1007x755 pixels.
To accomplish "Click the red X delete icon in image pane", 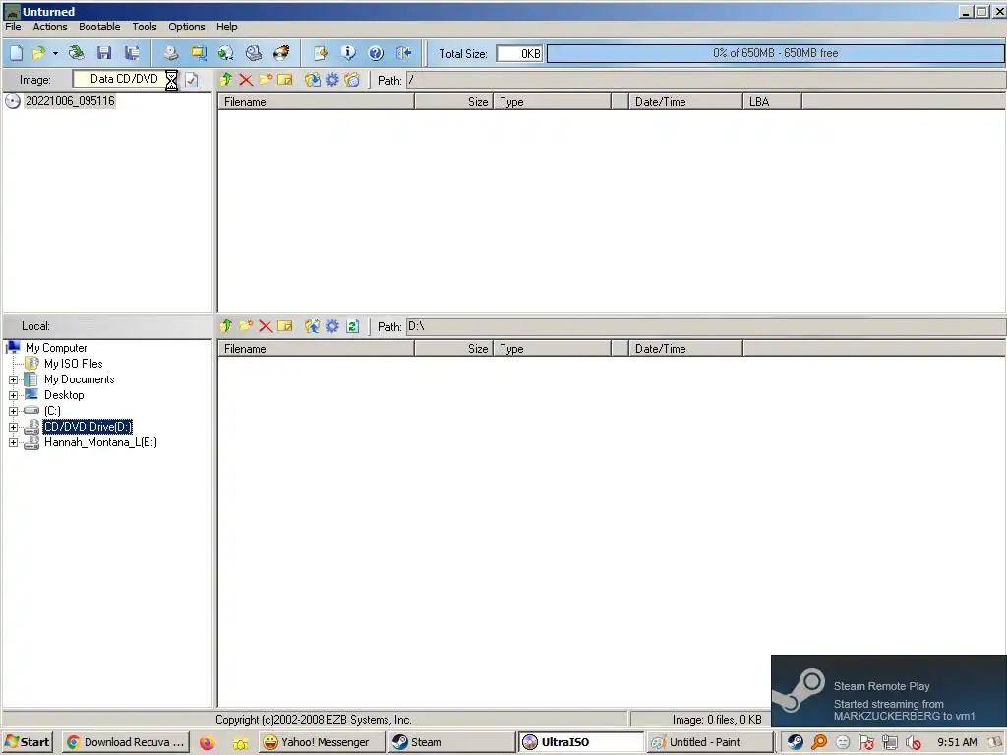I will (x=246, y=80).
